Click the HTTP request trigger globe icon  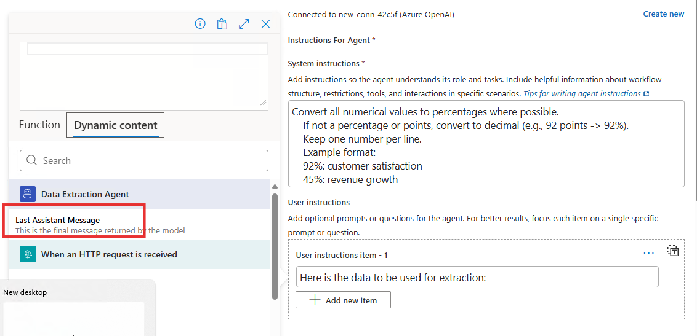click(28, 254)
